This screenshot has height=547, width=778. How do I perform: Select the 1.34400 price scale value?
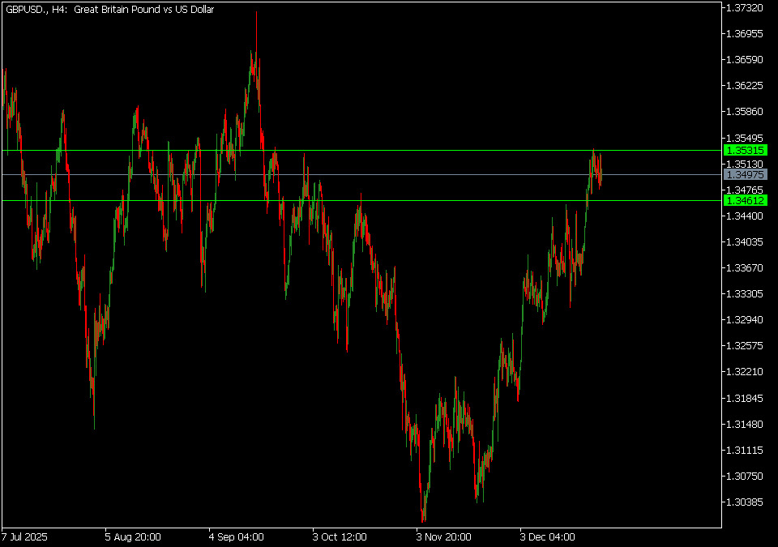tap(746, 216)
